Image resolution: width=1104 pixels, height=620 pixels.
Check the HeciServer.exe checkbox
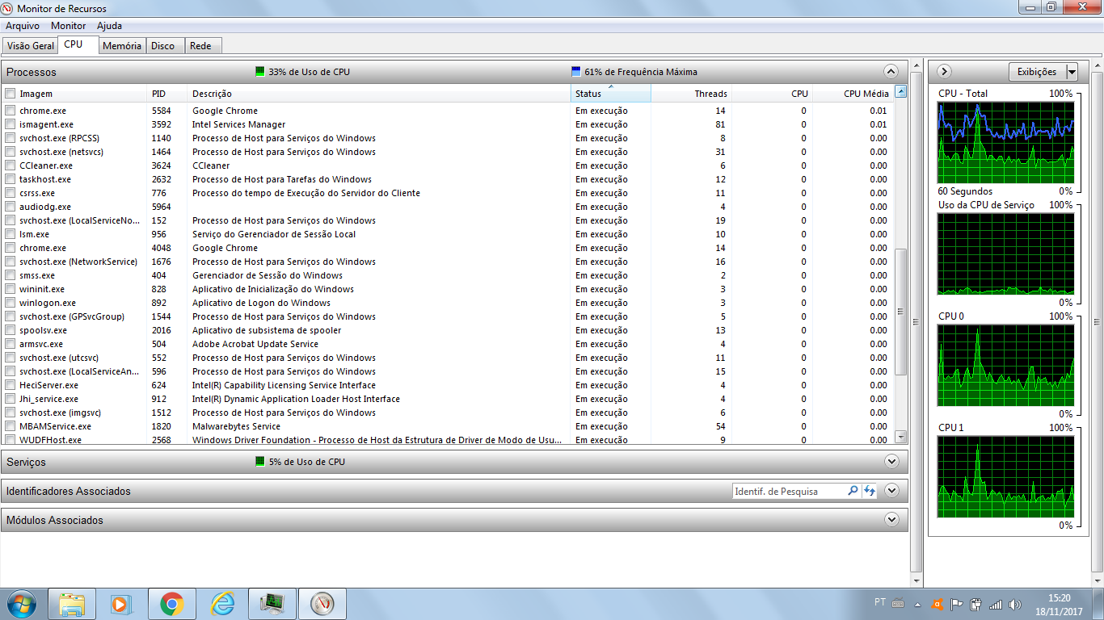coord(11,385)
